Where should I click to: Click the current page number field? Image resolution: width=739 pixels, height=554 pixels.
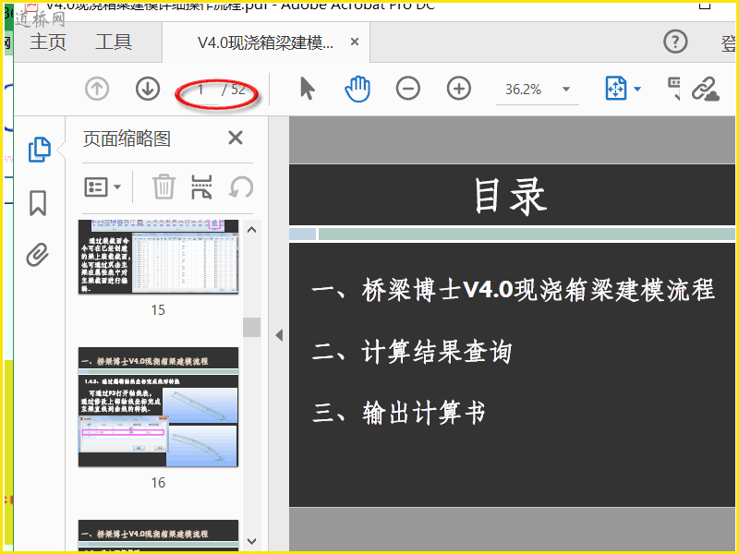click(x=200, y=90)
